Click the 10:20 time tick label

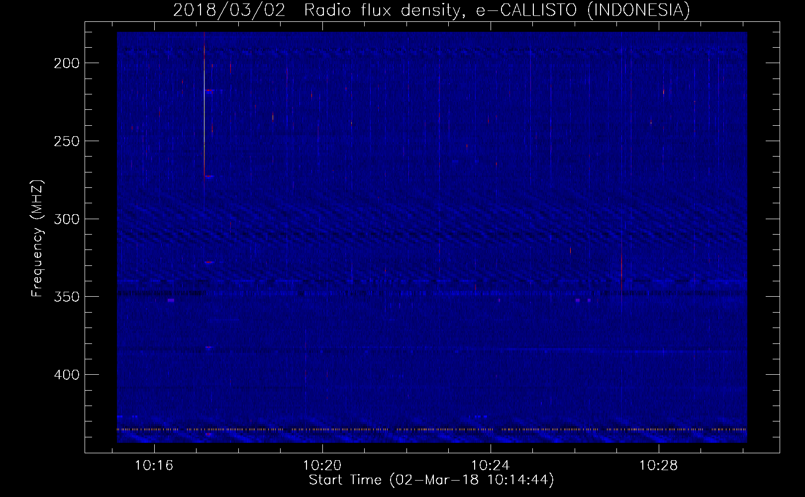pos(322,466)
